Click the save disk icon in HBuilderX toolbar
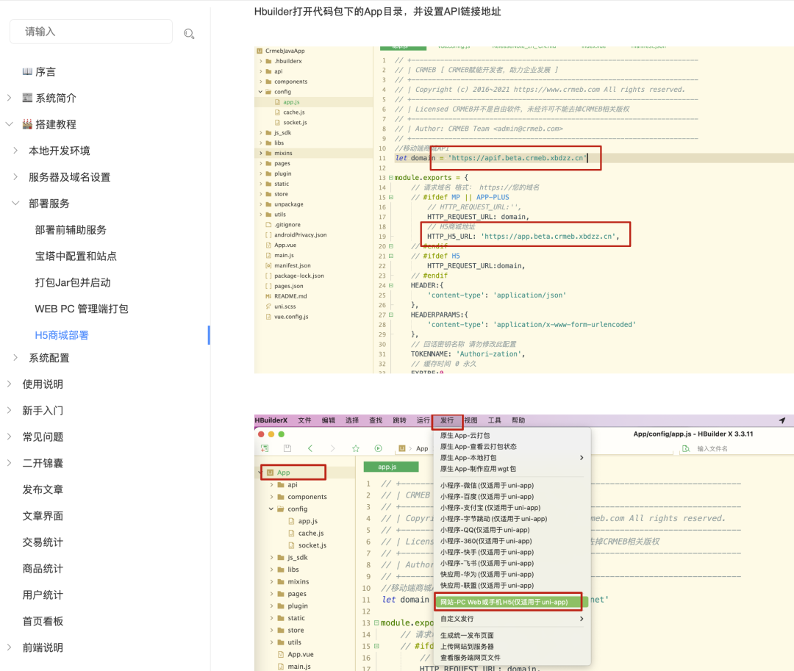The image size is (794, 671). (287, 448)
